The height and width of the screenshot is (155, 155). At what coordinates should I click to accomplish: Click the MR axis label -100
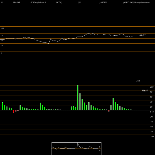[152, 137]
